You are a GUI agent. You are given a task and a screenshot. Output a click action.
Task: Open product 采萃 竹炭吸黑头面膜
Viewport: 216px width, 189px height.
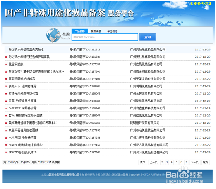tap(22, 101)
